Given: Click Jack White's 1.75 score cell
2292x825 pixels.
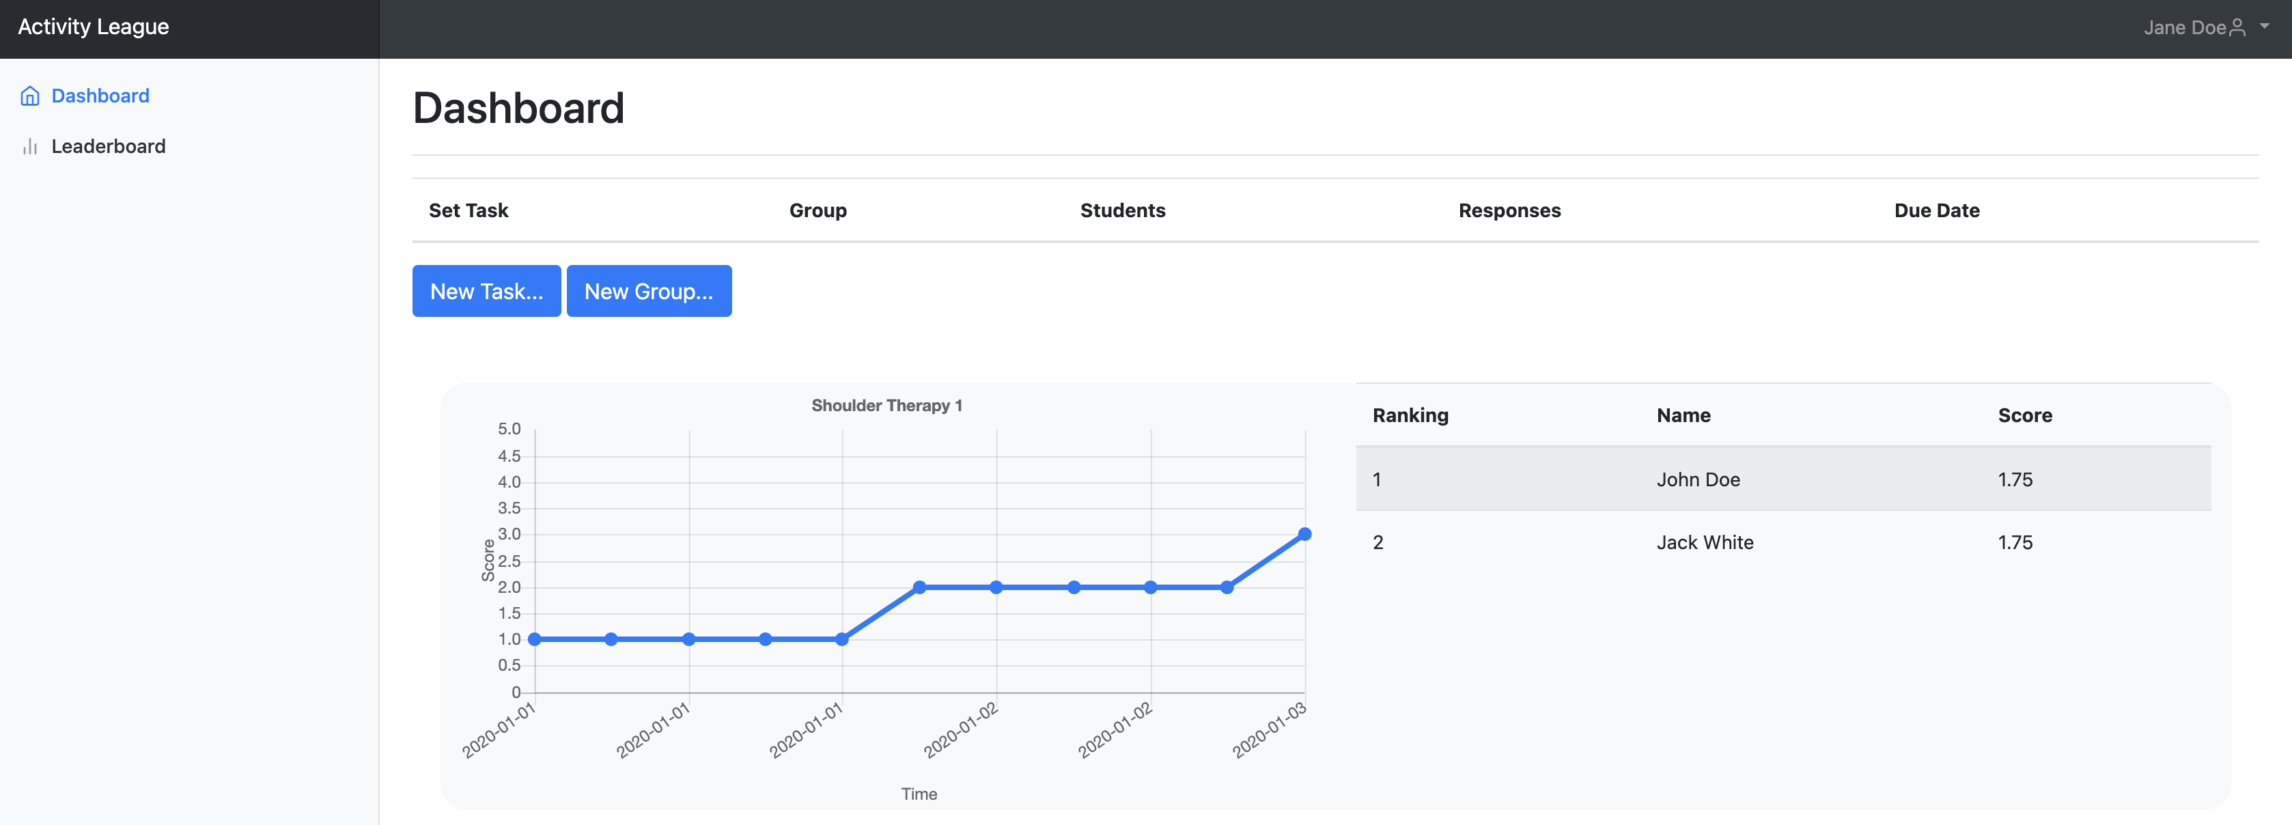Looking at the screenshot, I should (2015, 543).
